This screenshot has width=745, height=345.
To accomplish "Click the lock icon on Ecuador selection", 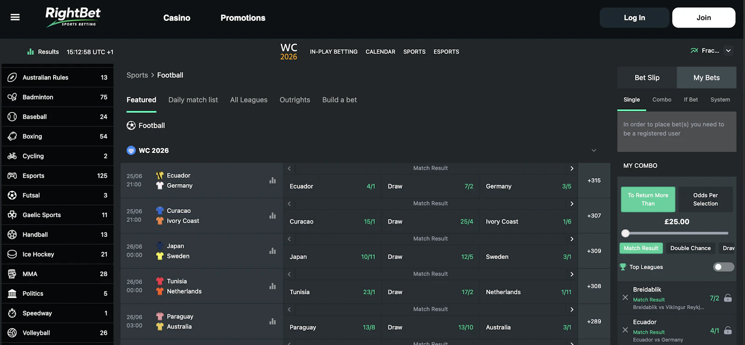I will (x=728, y=331).
